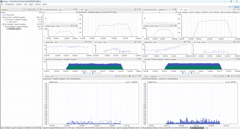Close the left Heap Used - Java tab
The height and width of the screenshot is (129, 240).
pyautogui.click(x=59, y=42)
